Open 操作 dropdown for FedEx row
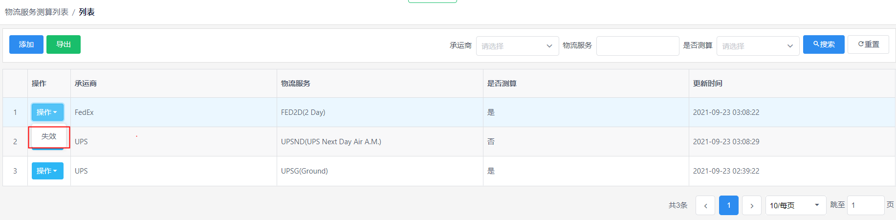The width and height of the screenshot is (896, 220). (47, 112)
